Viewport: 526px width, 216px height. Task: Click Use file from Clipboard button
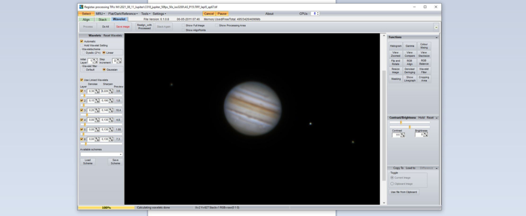404,192
